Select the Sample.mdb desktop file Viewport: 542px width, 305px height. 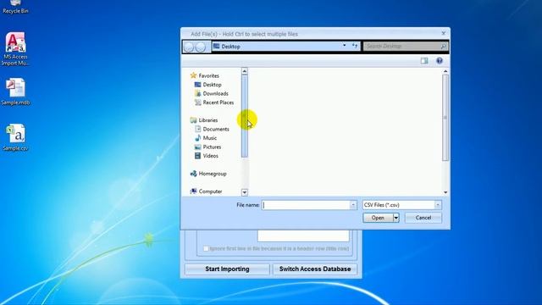15,91
